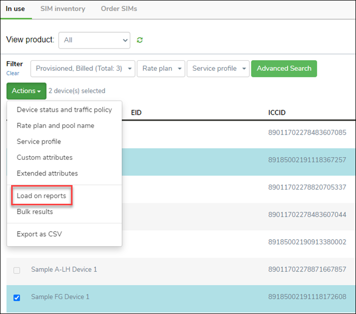Click the green refresh icon
The image size is (356, 314).
click(139, 40)
